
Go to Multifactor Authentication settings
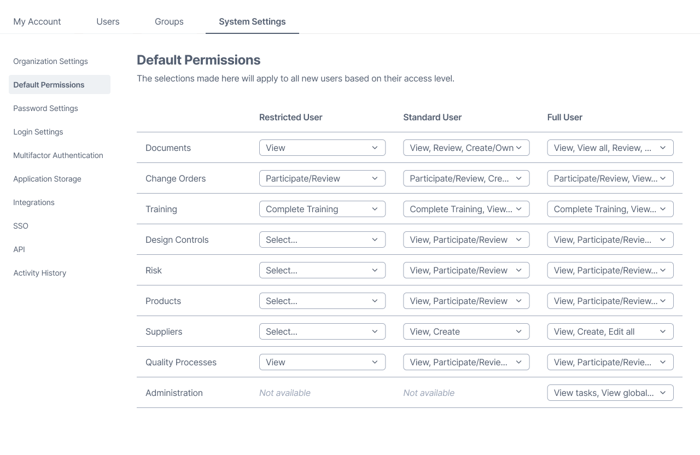(58, 155)
